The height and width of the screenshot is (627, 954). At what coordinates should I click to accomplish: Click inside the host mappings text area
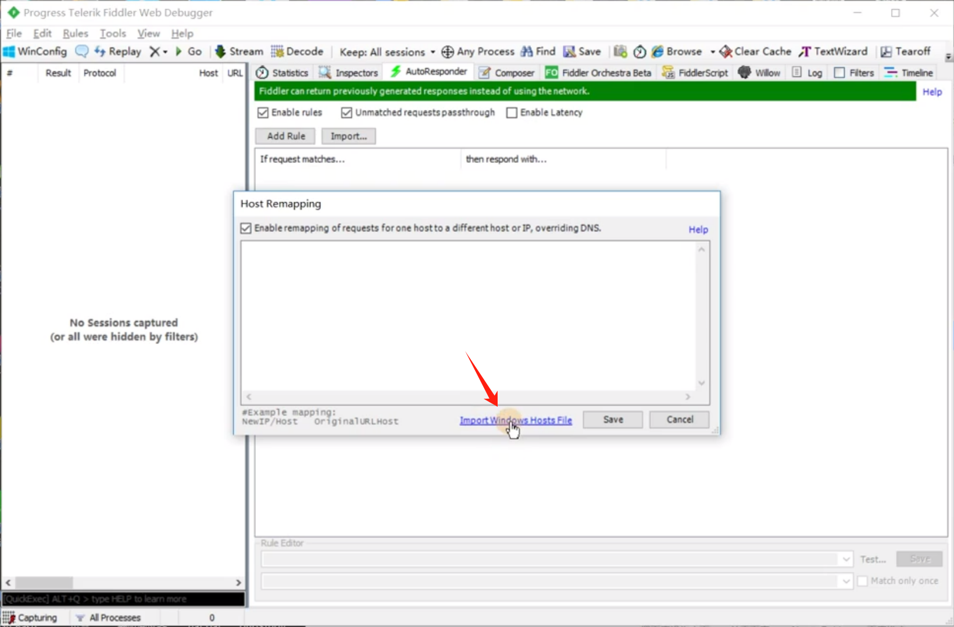tap(468, 317)
